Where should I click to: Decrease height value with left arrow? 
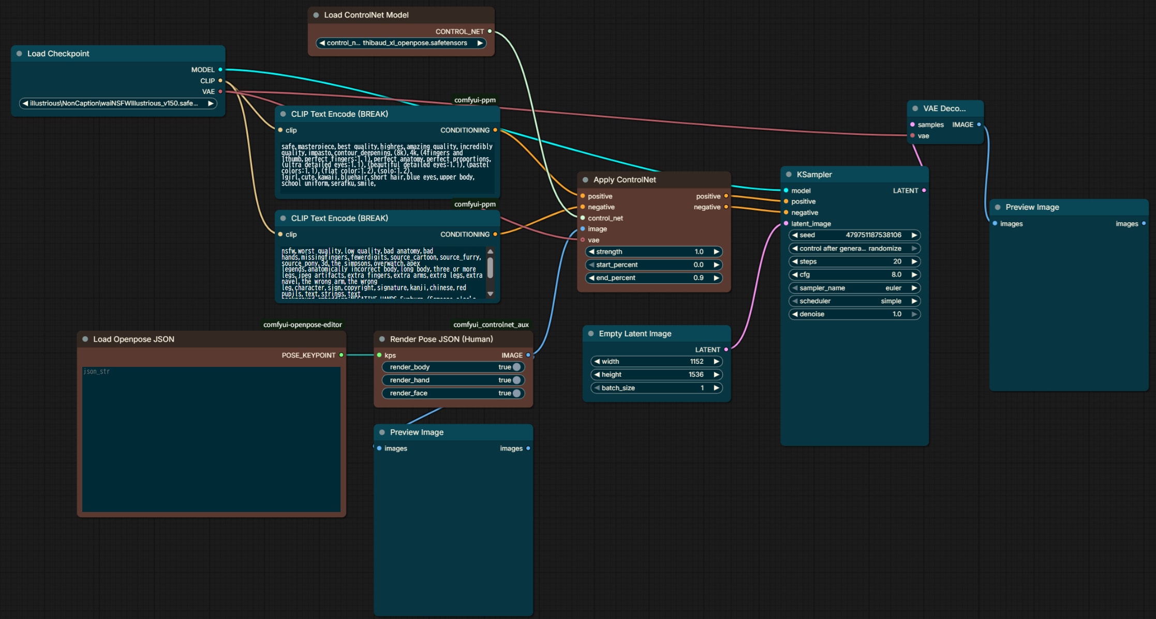(x=597, y=375)
